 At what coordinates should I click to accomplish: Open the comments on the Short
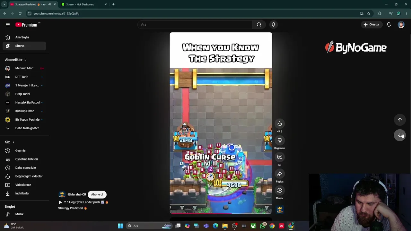(280, 157)
